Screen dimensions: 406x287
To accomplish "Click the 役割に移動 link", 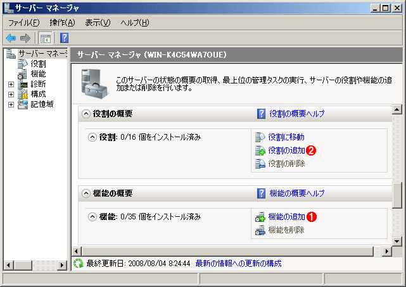I will tap(286, 137).
